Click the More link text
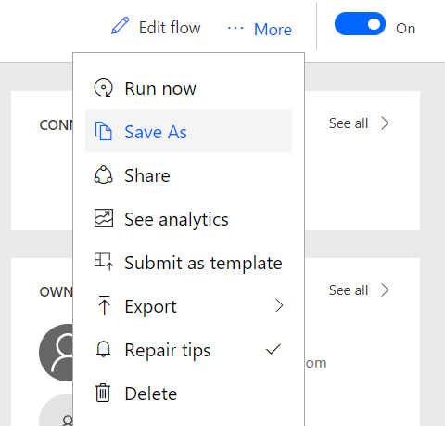 click(x=273, y=30)
